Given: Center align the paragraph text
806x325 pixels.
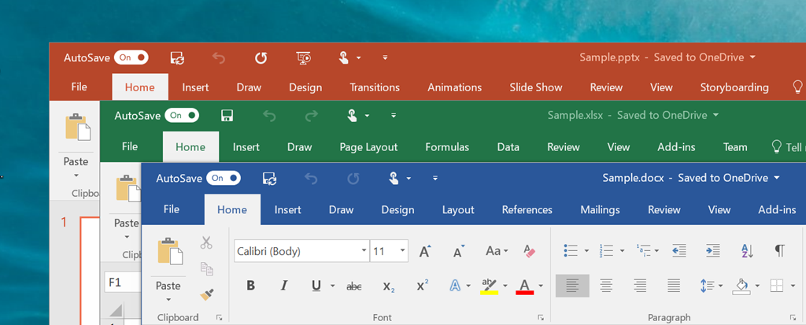Looking at the screenshot, I should coord(606,286).
